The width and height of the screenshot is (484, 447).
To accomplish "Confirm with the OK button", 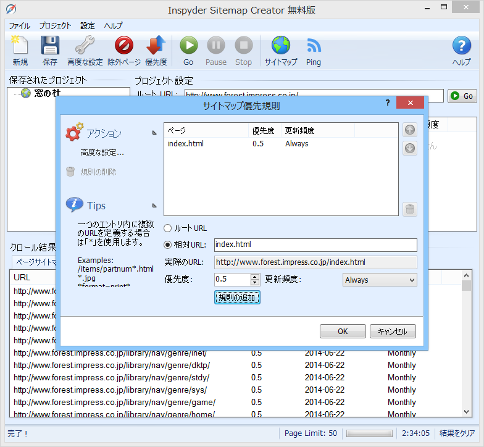I will click(343, 331).
